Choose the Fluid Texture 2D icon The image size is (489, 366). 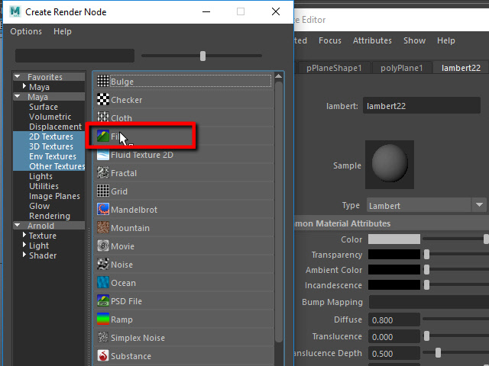pos(103,155)
